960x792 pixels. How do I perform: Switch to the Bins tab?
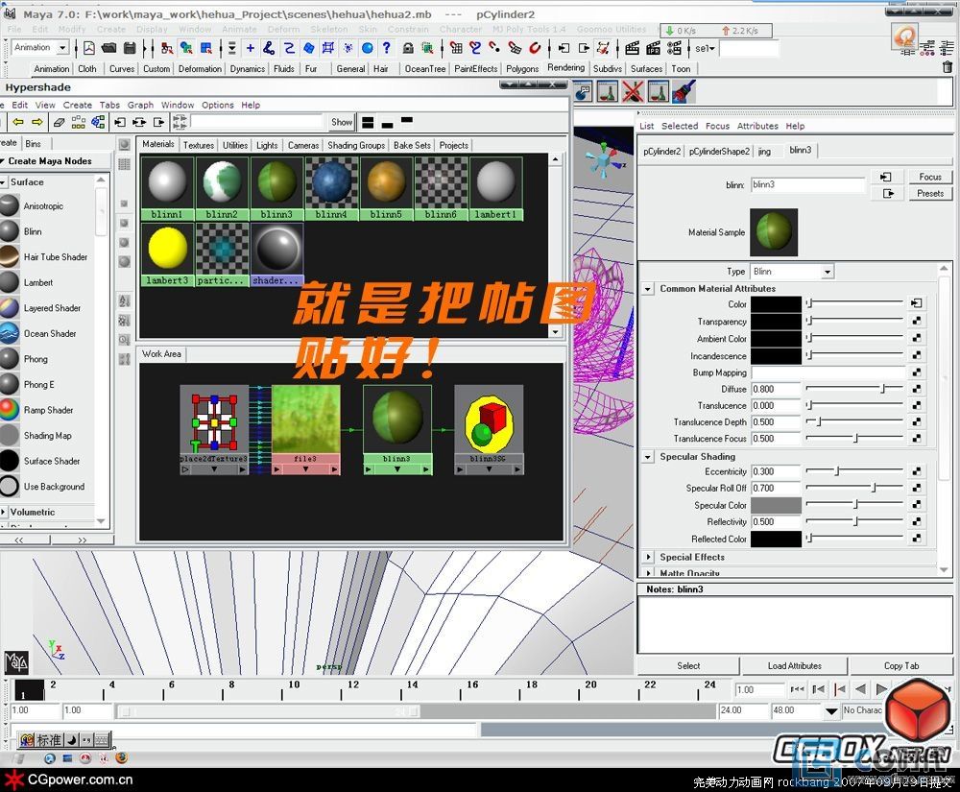click(x=33, y=144)
